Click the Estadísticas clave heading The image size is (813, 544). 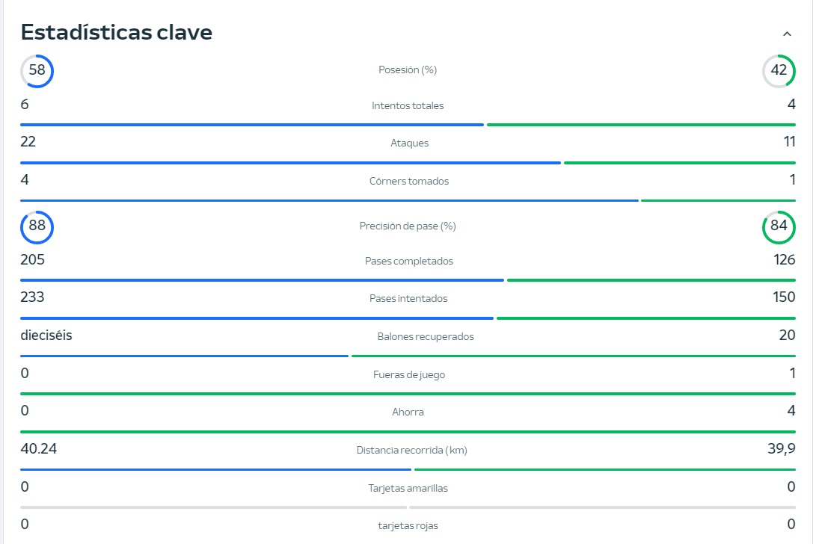[117, 32]
